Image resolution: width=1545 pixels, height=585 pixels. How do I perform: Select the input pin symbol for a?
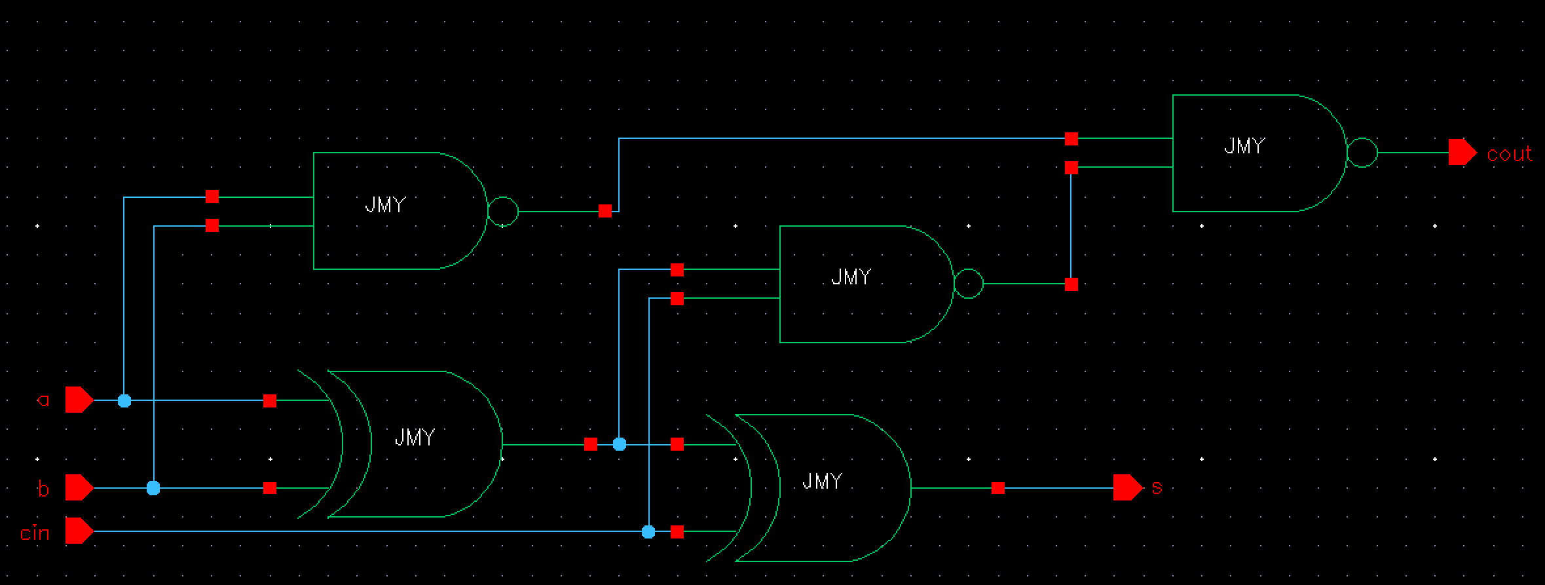coord(79,400)
